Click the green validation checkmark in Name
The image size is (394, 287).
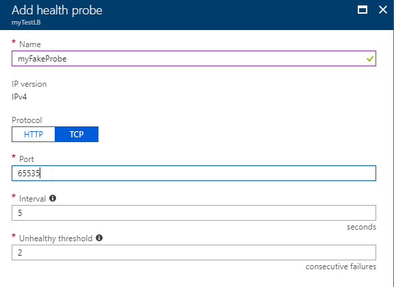[x=369, y=59]
